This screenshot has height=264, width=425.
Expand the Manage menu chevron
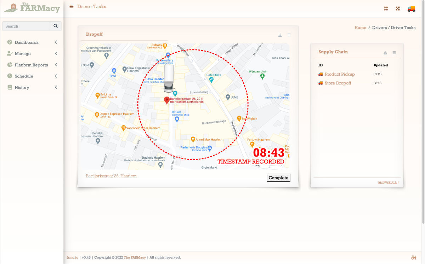[x=56, y=54]
